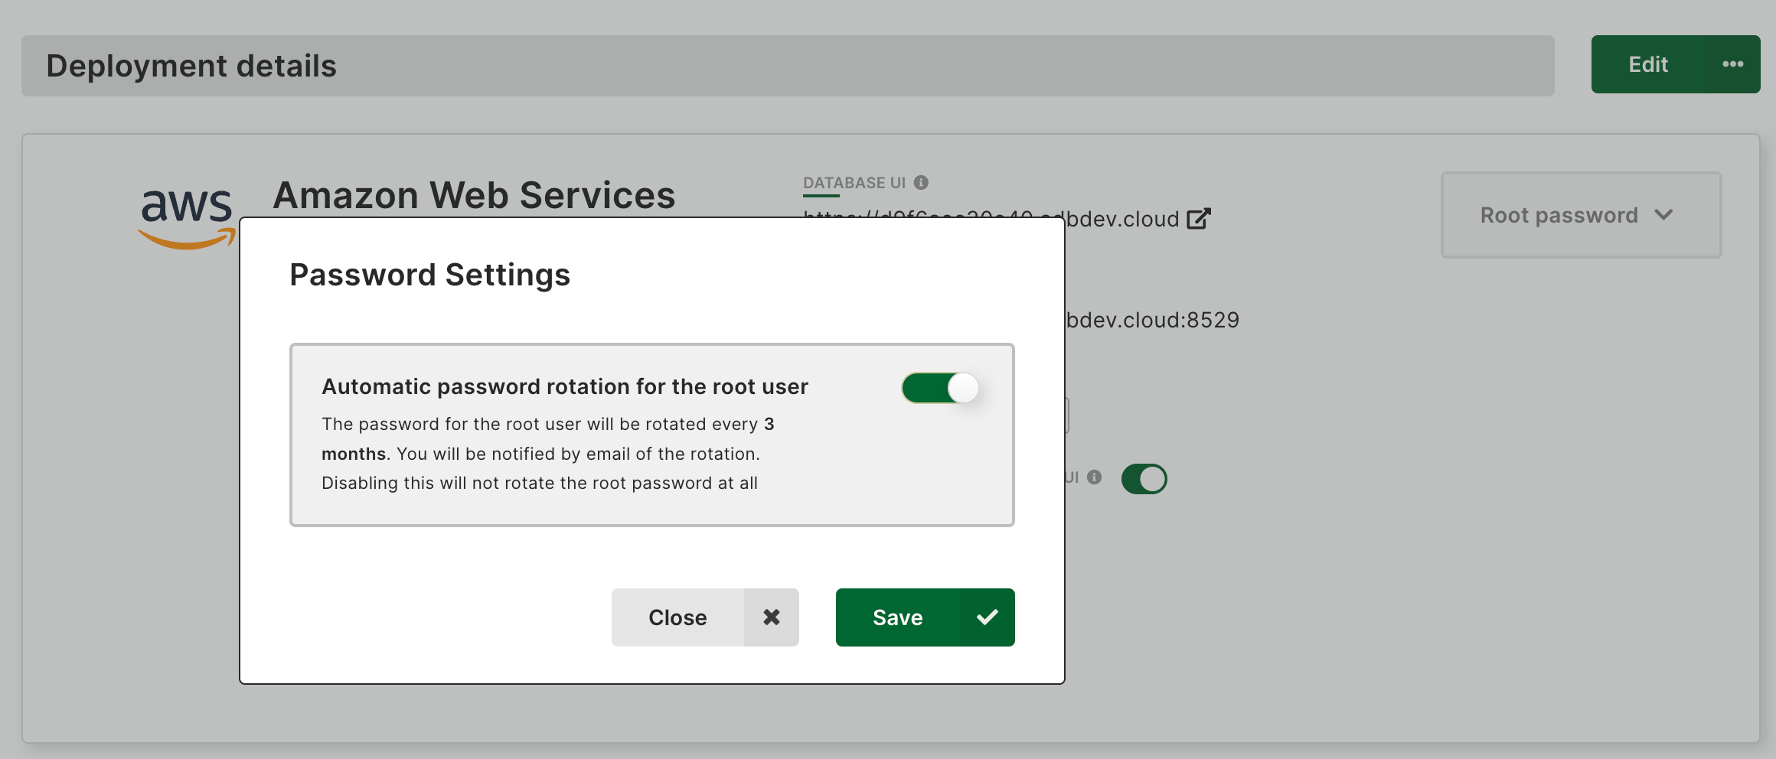Toggle automatic password rotation switch
1776x759 pixels.
940,388
